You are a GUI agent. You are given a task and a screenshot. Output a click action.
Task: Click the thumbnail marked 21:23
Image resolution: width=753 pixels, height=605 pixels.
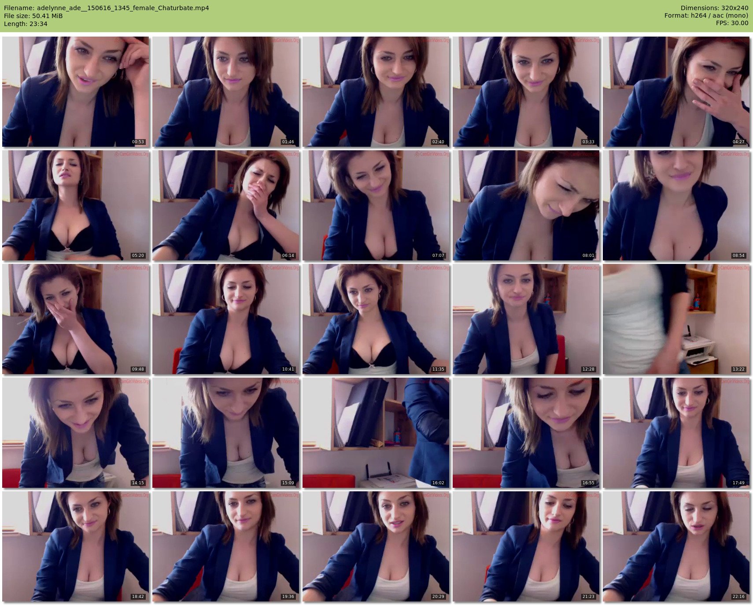pyautogui.click(x=526, y=546)
